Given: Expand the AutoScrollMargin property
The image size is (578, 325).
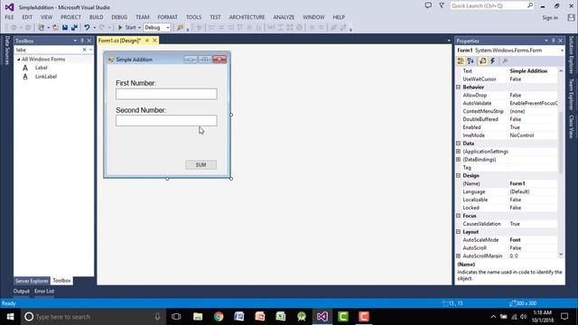Looking at the screenshot, I should click(x=458, y=256).
